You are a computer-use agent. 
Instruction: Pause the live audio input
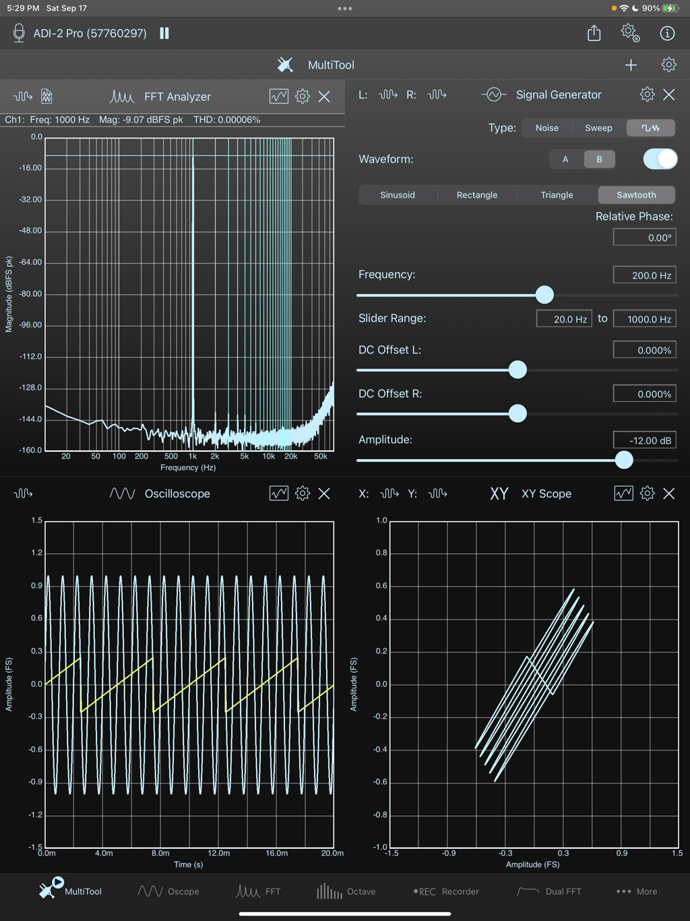(164, 33)
